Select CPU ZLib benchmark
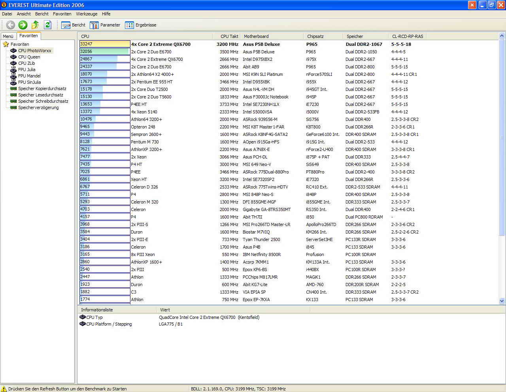The height and width of the screenshot is (392, 506). 26,63
